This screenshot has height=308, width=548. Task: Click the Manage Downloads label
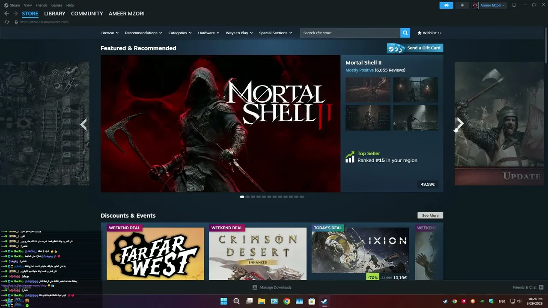tap(276, 287)
